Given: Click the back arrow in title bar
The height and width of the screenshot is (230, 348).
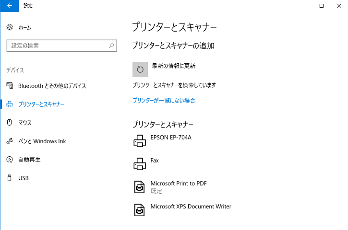Looking at the screenshot, I should [10, 6].
